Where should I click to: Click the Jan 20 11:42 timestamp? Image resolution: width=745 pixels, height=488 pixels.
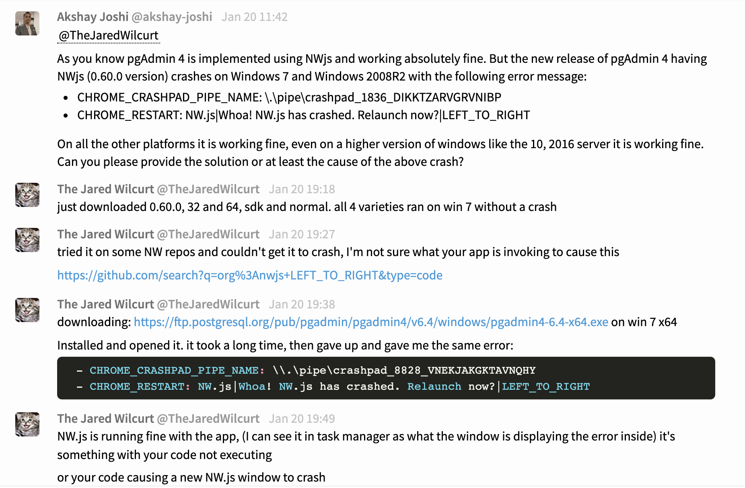pyautogui.click(x=255, y=17)
